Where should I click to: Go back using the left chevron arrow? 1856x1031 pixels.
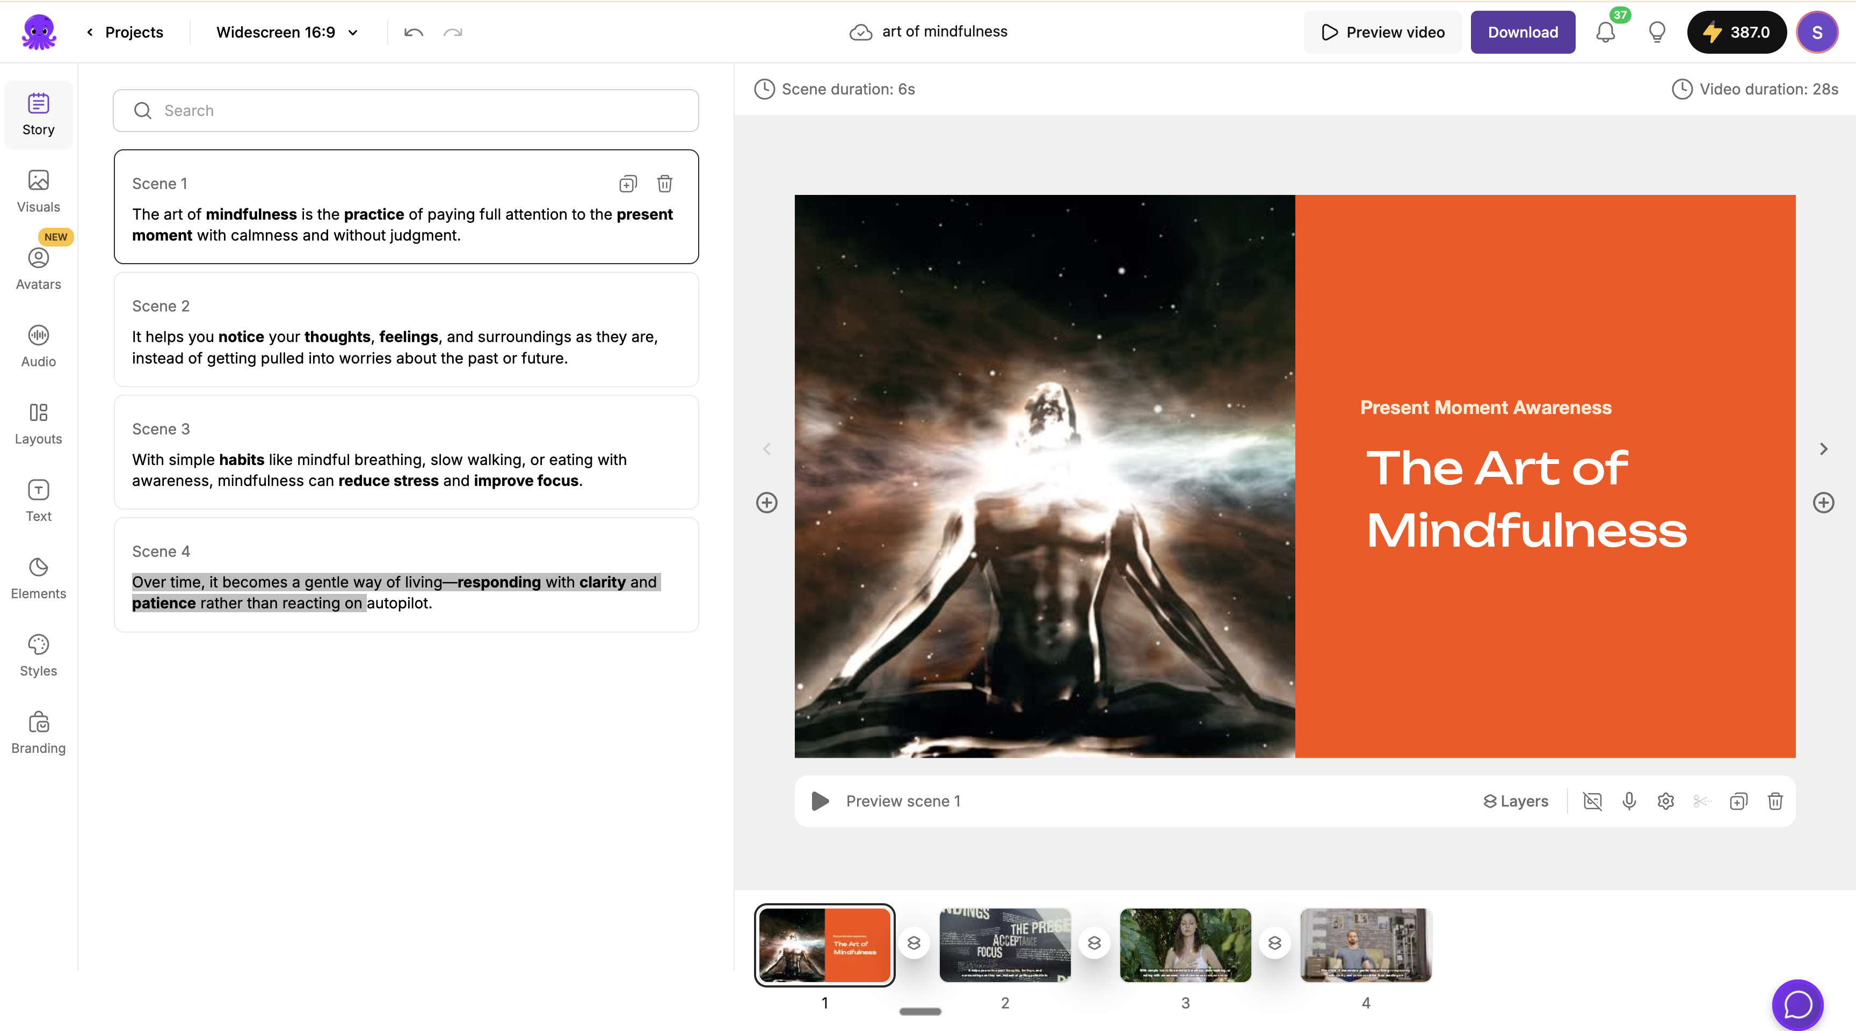(766, 448)
